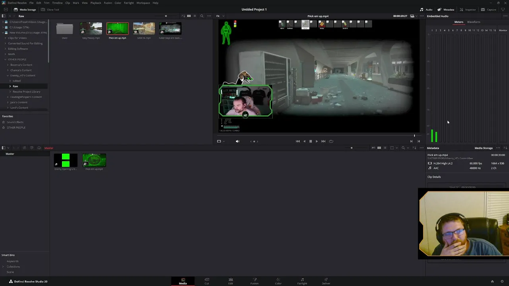Go back in the media storage folder history
Image resolution: width=509 pixels, height=286 pixels.
coord(10,16)
